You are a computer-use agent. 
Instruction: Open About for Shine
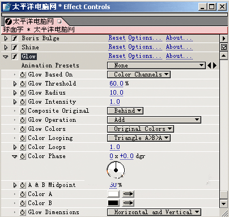point(179,47)
